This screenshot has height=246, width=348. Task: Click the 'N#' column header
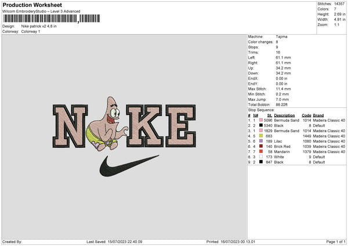pyautogui.click(x=256, y=115)
